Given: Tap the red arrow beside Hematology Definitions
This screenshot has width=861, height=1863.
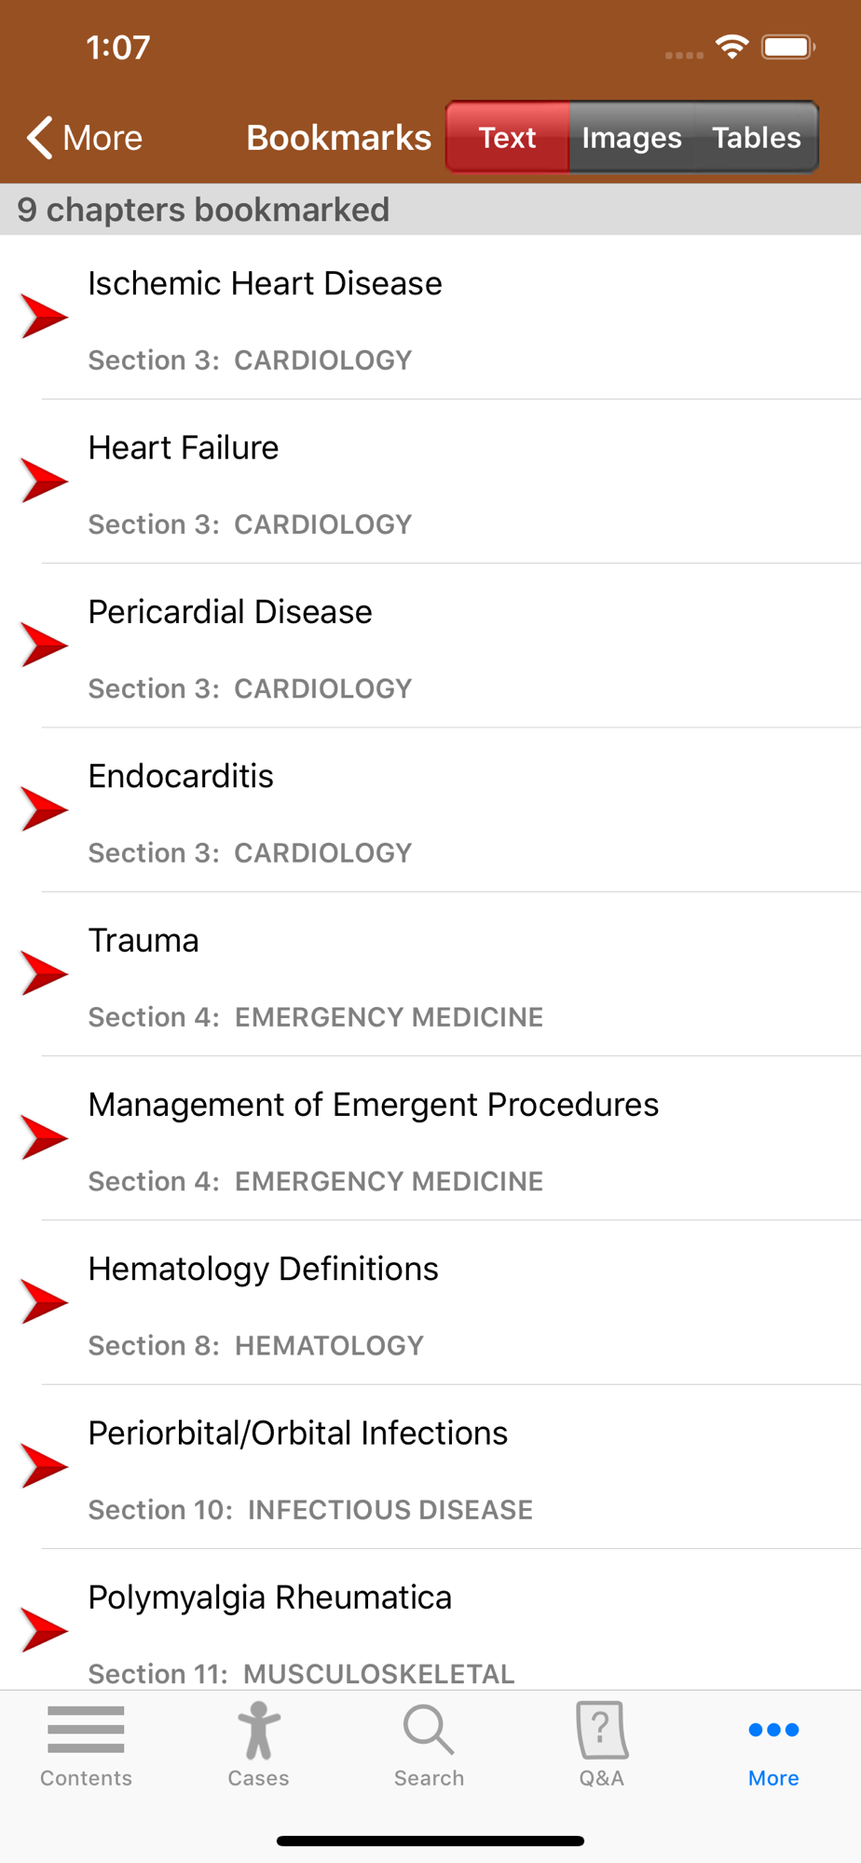Looking at the screenshot, I should pos(45,1302).
